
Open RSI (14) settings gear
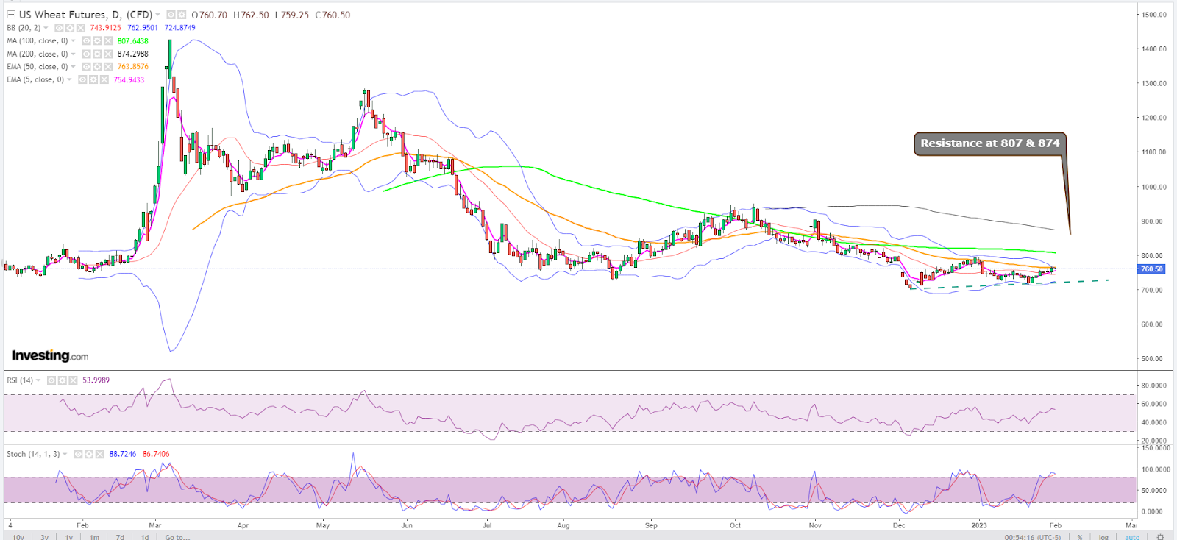[63, 380]
